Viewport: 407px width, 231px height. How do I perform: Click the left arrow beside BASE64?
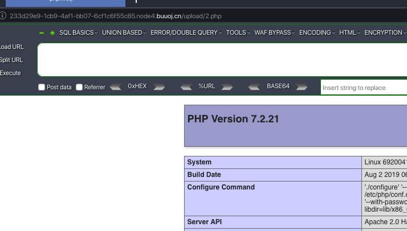tap(254, 86)
